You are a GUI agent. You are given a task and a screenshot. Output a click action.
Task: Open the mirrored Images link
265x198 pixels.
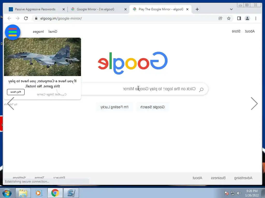pyautogui.click(x=38, y=31)
